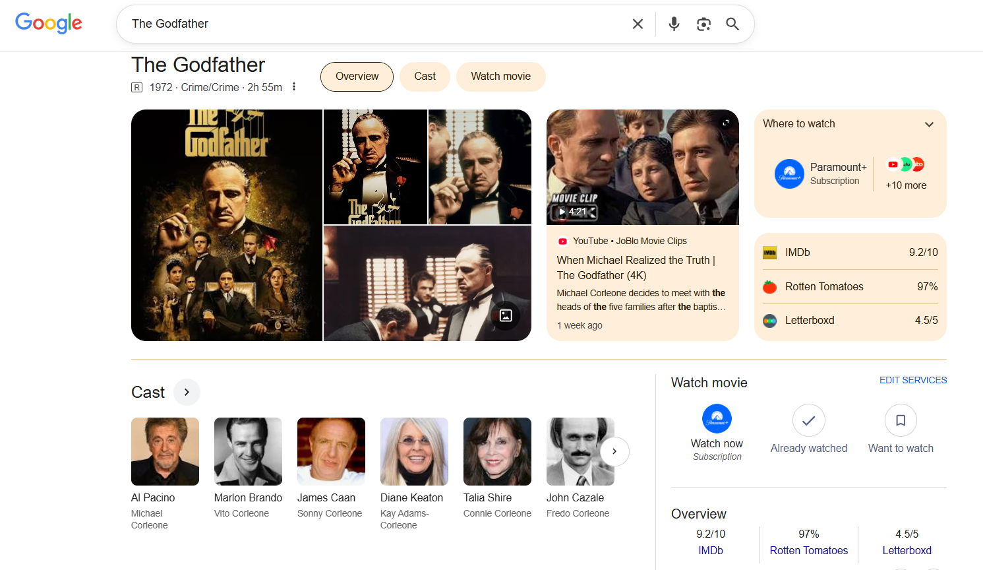Collapse the Where to watch panel
Screen dimensions: 983x570
click(x=929, y=124)
